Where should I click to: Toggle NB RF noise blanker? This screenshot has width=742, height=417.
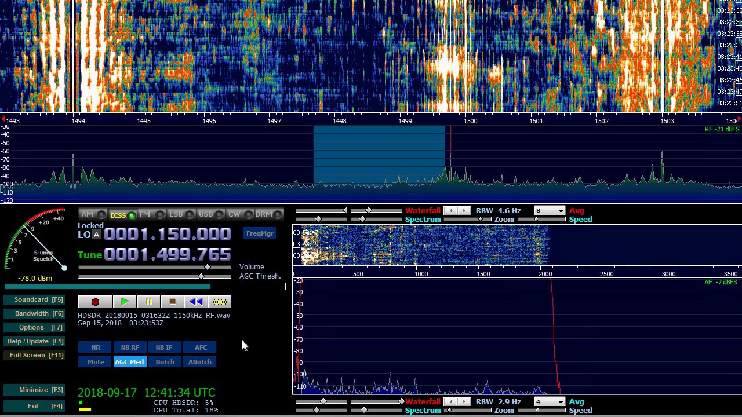[x=130, y=348]
